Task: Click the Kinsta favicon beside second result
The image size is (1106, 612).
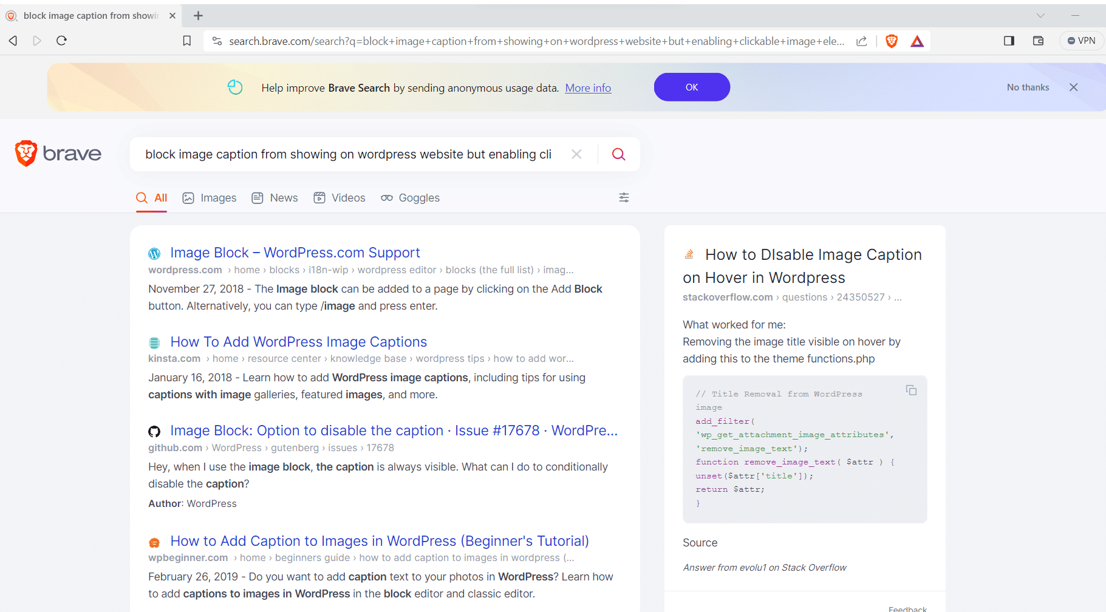Action: pyautogui.click(x=154, y=343)
